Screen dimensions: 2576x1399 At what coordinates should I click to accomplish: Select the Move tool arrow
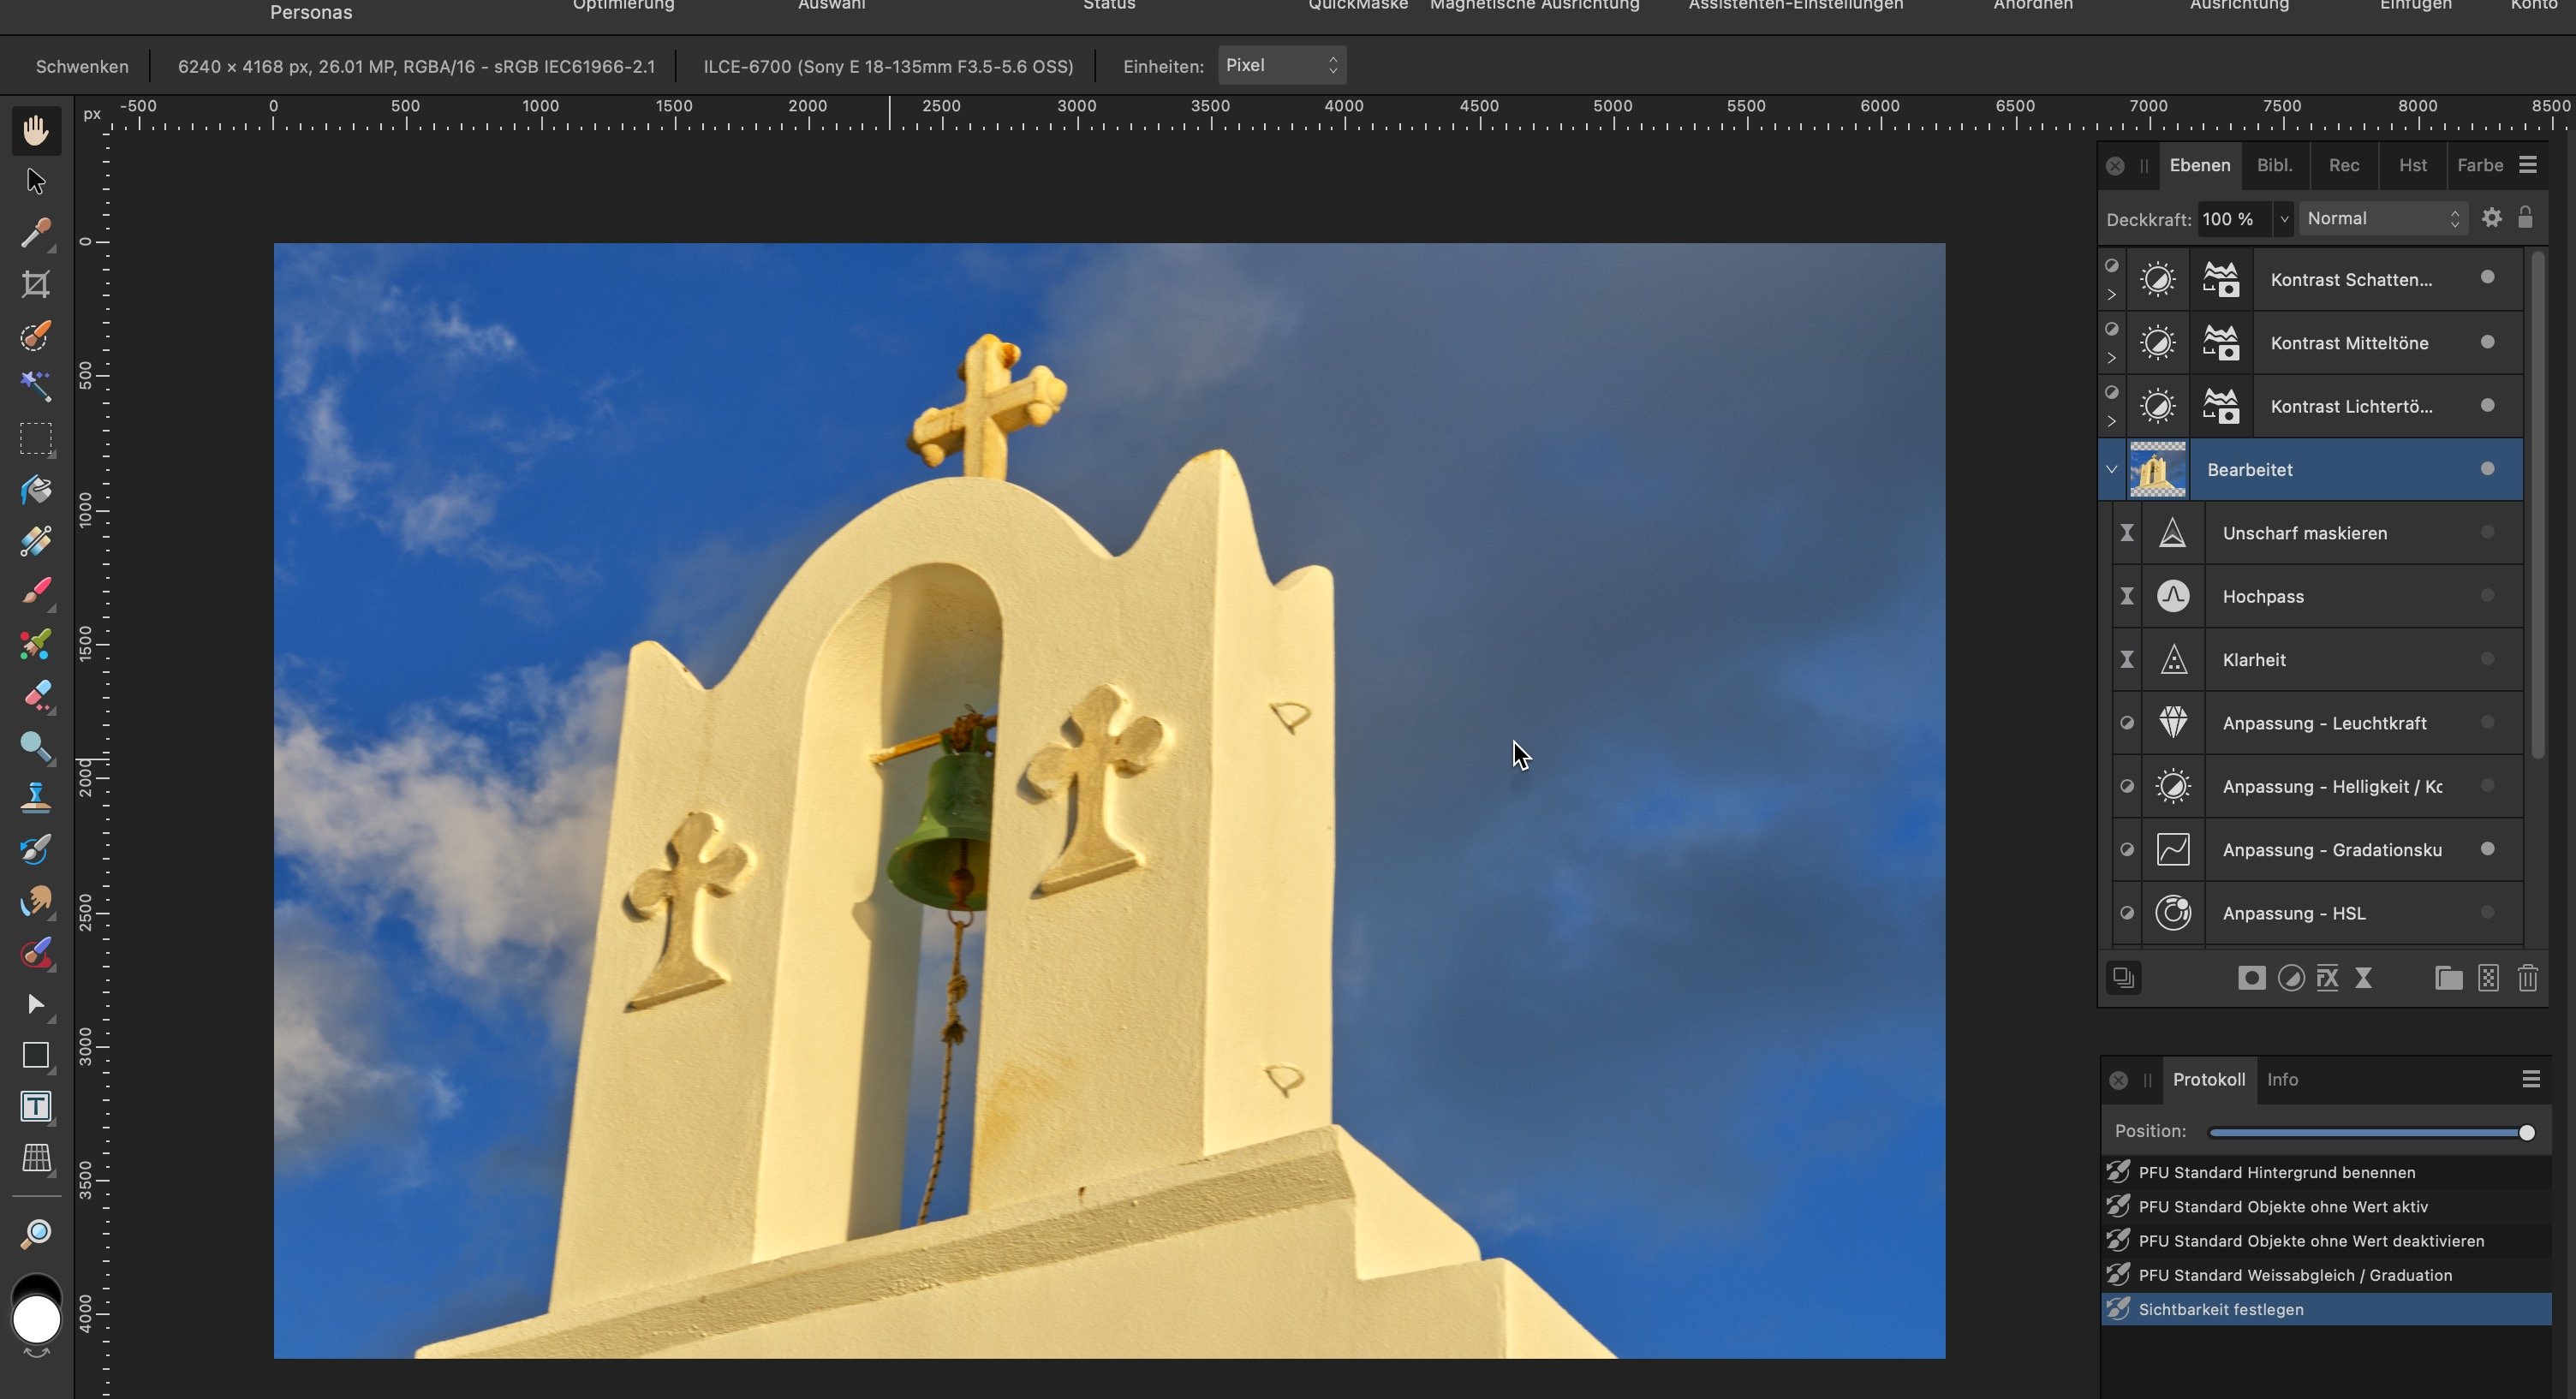coord(36,181)
